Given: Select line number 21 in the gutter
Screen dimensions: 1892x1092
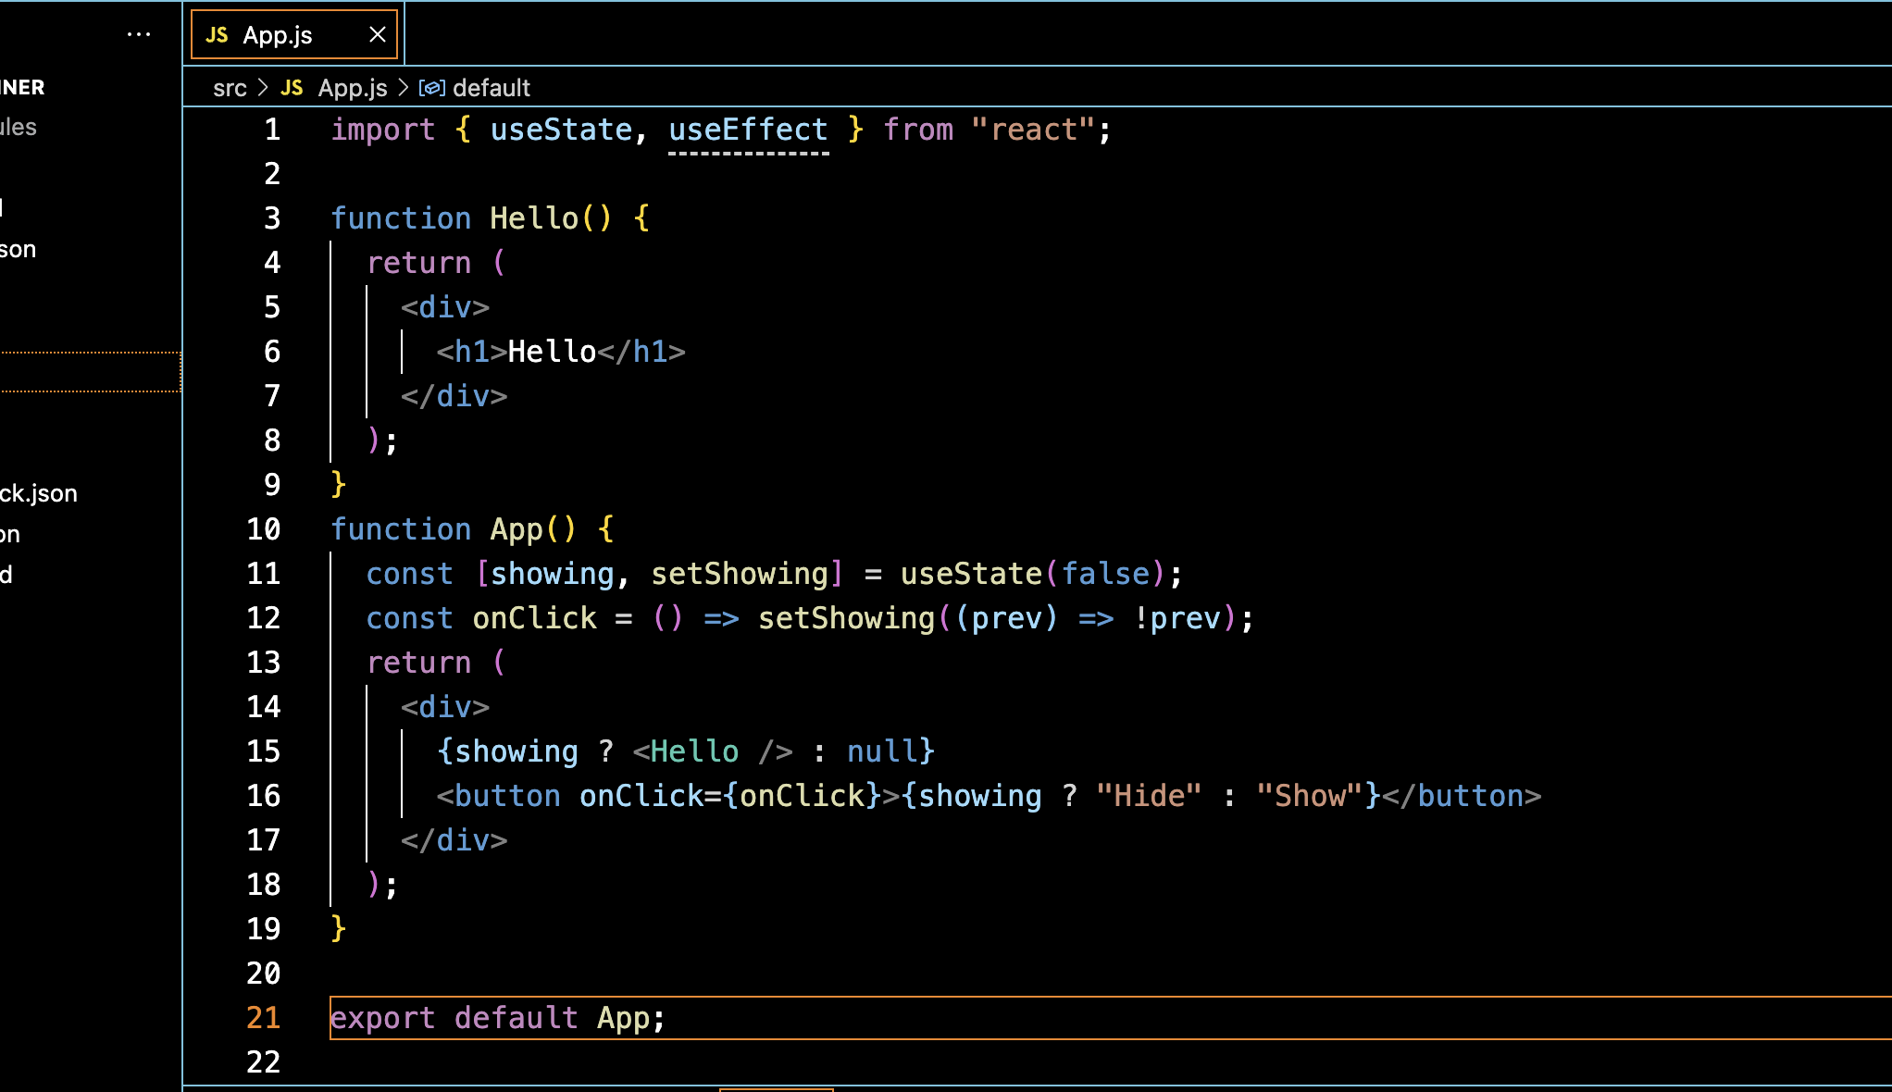Looking at the screenshot, I should tap(264, 1018).
